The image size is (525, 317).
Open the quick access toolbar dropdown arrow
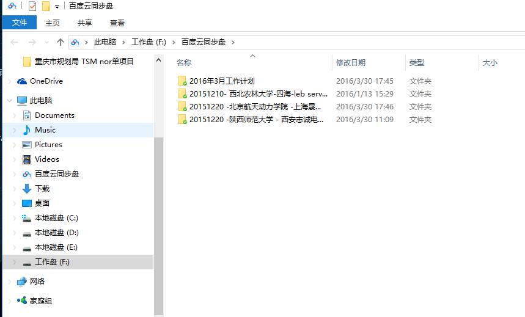point(57,6)
